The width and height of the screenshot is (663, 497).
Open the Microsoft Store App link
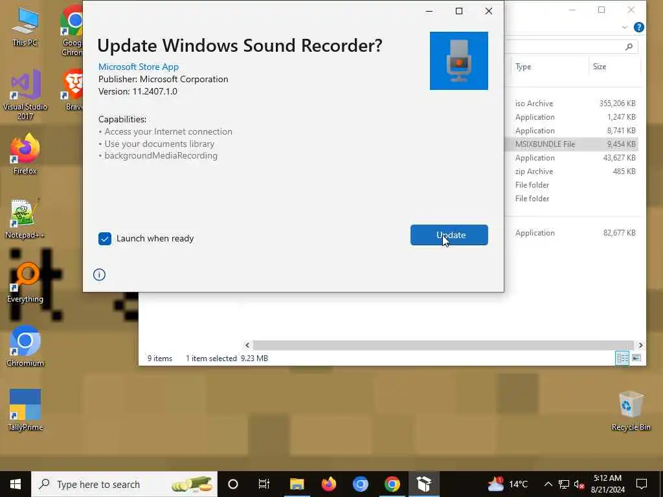[139, 67]
